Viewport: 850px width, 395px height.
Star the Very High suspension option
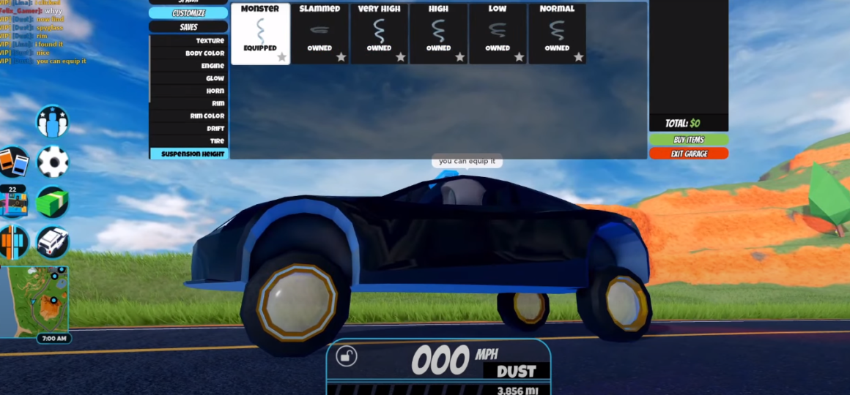(x=400, y=57)
